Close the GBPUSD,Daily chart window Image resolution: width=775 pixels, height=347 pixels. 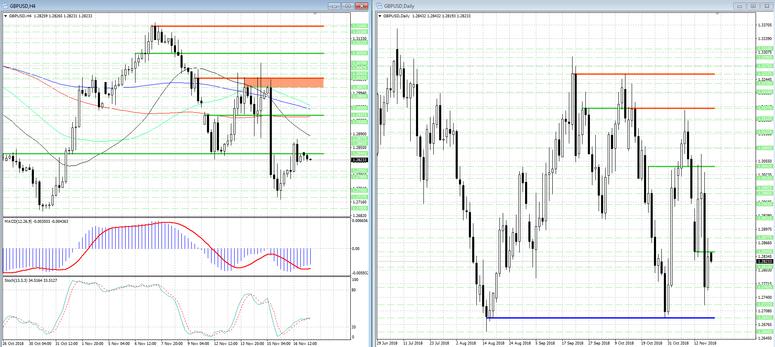pos(767,6)
